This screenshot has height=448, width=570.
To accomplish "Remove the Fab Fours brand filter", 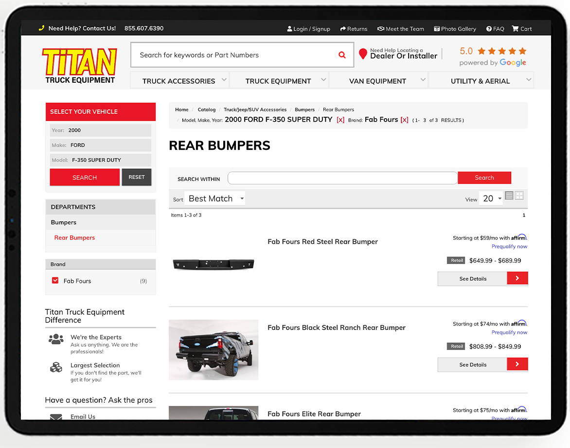I will tap(404, 120).
